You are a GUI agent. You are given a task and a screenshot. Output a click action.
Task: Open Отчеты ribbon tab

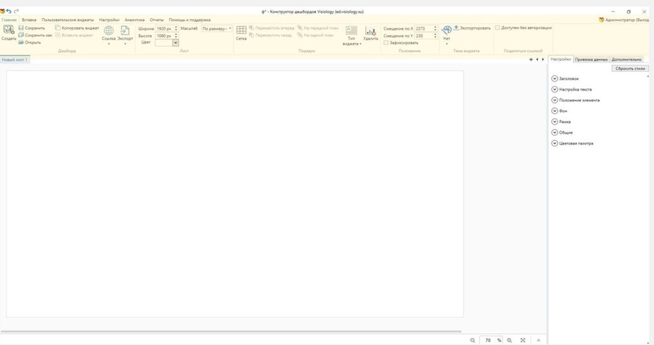157,20
